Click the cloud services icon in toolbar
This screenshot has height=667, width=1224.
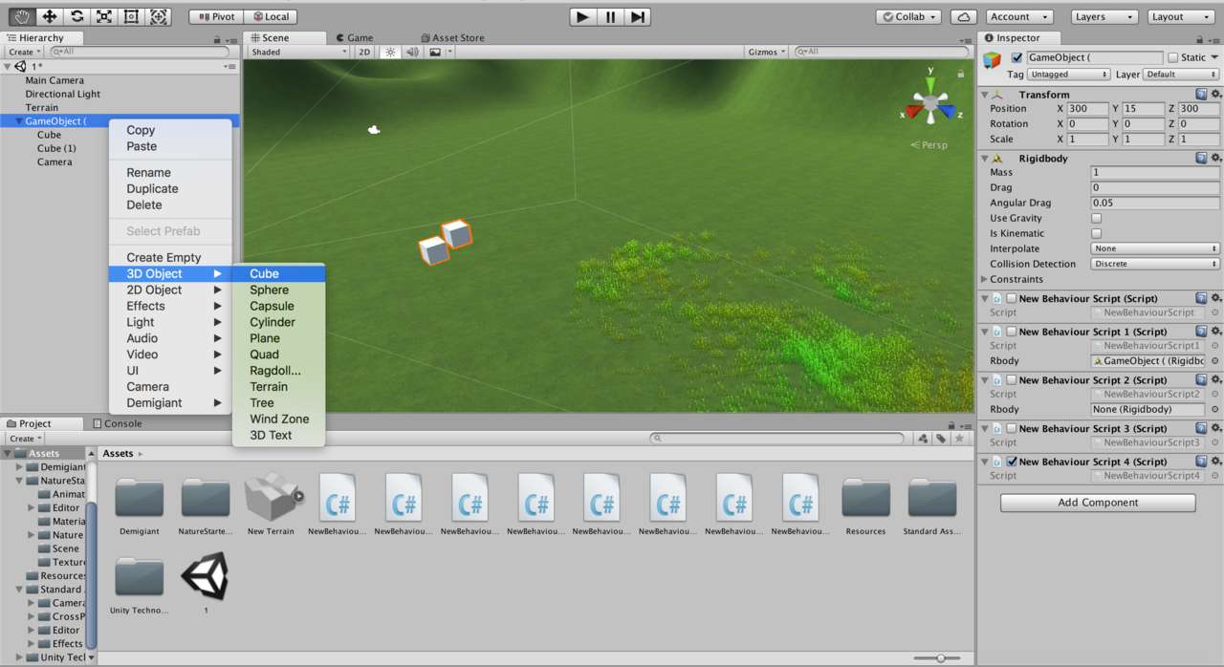click(x=963, y=16)
